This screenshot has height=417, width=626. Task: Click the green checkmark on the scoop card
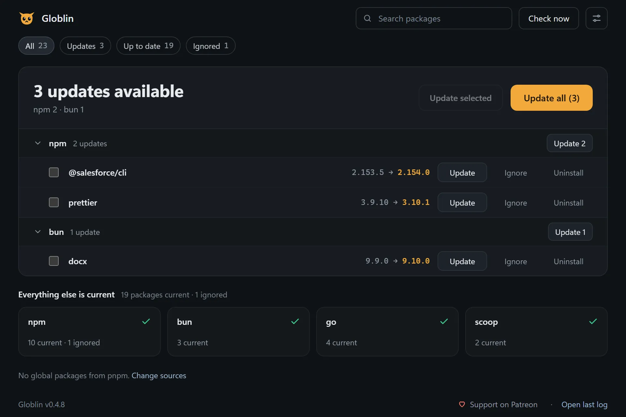[x=593, y=322]
